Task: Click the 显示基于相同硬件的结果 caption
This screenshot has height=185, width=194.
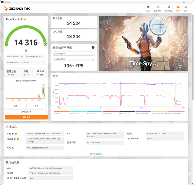Action: coord(26,81)
